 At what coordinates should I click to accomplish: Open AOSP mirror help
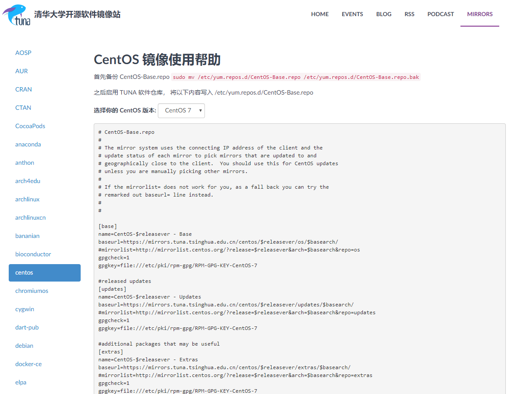click(x=23, y=53)
